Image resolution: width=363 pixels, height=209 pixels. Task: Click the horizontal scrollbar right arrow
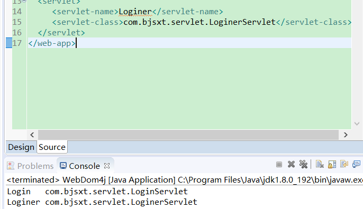(346, 135)
